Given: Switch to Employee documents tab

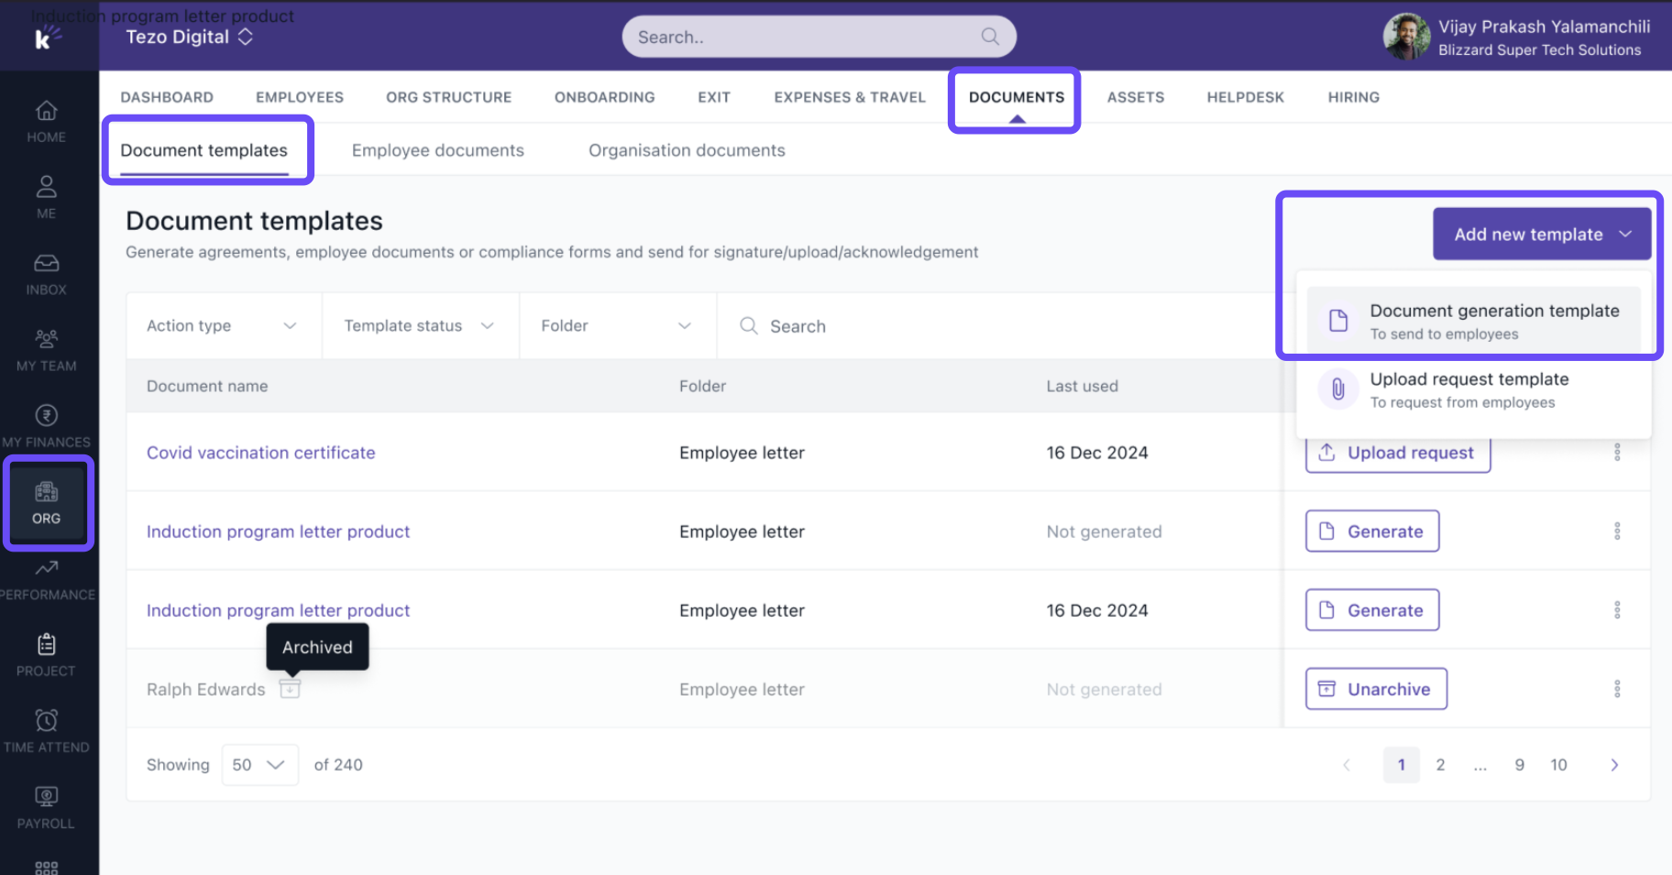Looking at the screenshot, I should coord(437,150).
